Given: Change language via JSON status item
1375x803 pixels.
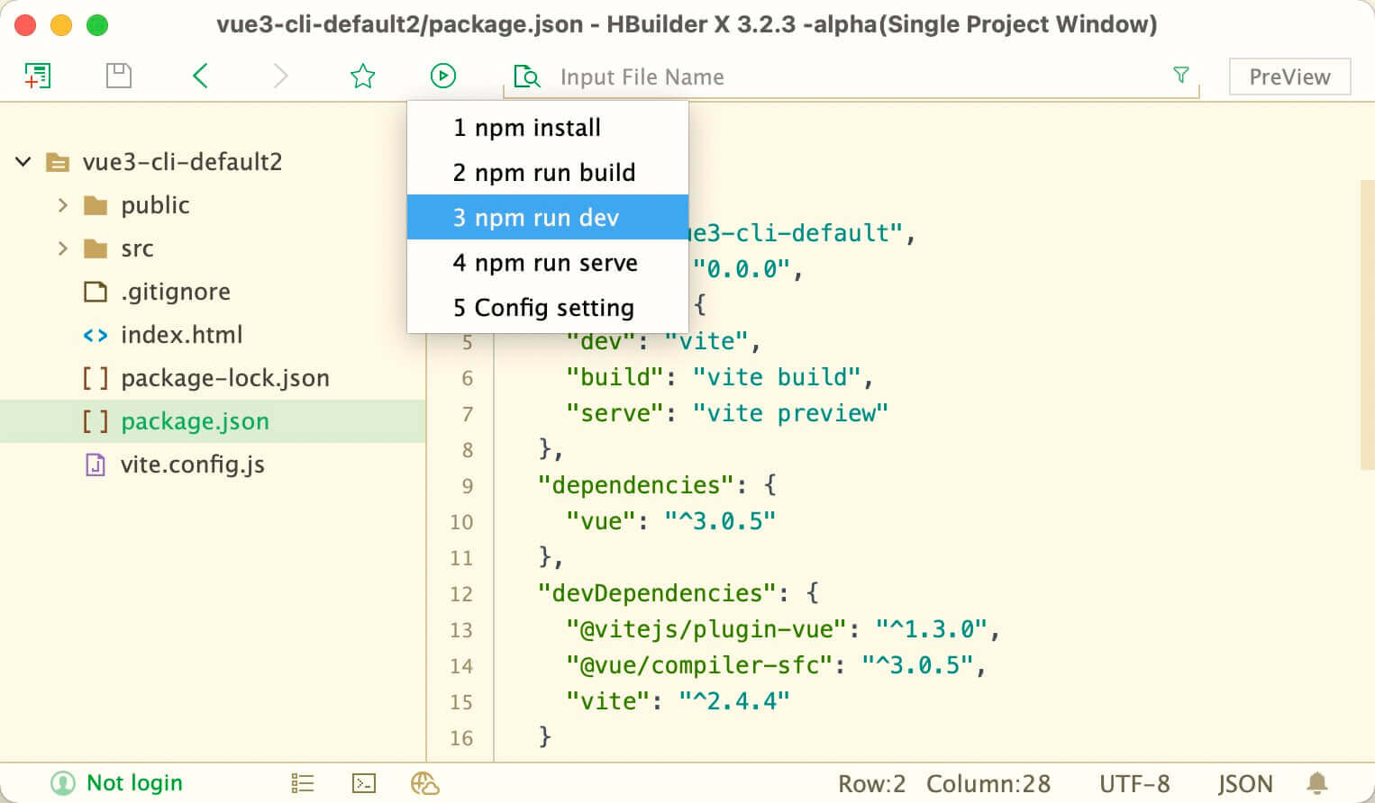Looking at the screenshot, I should (1245, 784).
